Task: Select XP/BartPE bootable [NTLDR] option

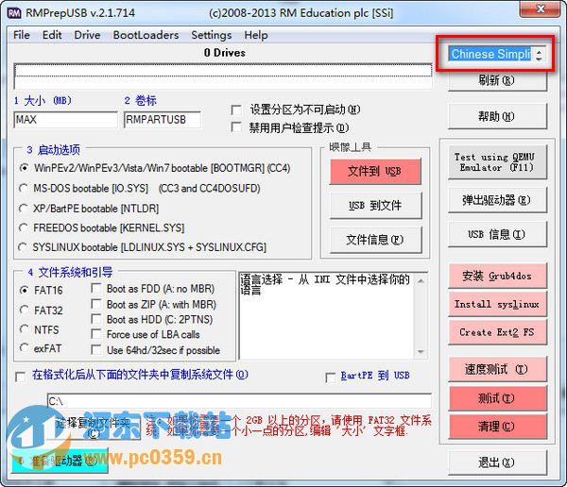Action: click(24, 209)
